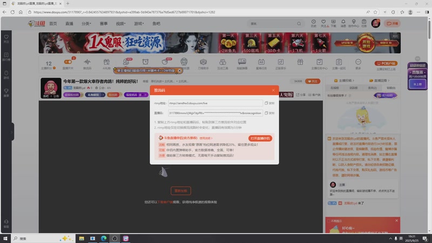Open 直播回看 link in the side panel

[x=380, y=80]
